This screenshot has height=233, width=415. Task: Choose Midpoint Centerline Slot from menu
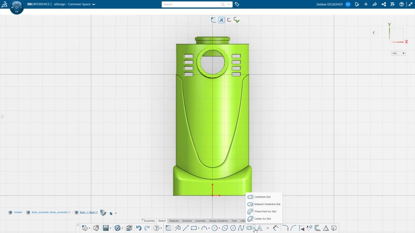click(x=267, y=204)
